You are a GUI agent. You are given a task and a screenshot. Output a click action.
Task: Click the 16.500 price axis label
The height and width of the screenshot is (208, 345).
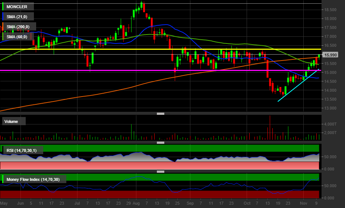pos(330,46)
